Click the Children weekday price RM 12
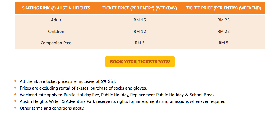279x116 pixels. [x=140, y=32]
